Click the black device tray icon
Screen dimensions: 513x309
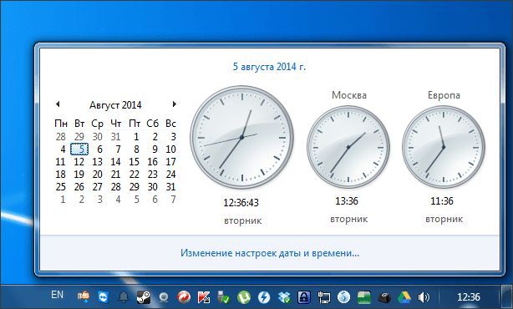tap(384, 297)
